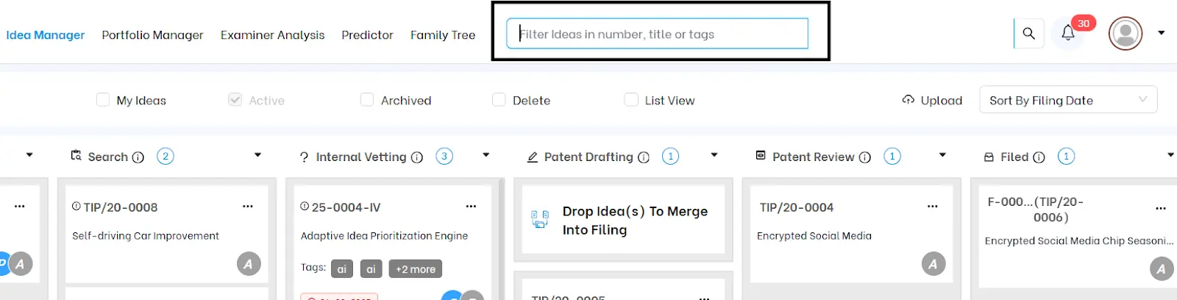Click info icon next to Internal Vetting
Image resolution: width=1177 pixels, height=300 pixels.
(417, 157)
